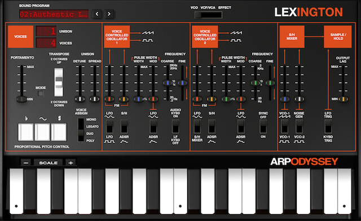The image size is (361, 221).
Task: Adjust VCO 2 second FM slider (yellow)
Action: (212, 99)
